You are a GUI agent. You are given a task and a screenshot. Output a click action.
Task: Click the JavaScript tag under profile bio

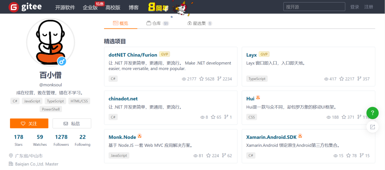click(x=32, y=101)
